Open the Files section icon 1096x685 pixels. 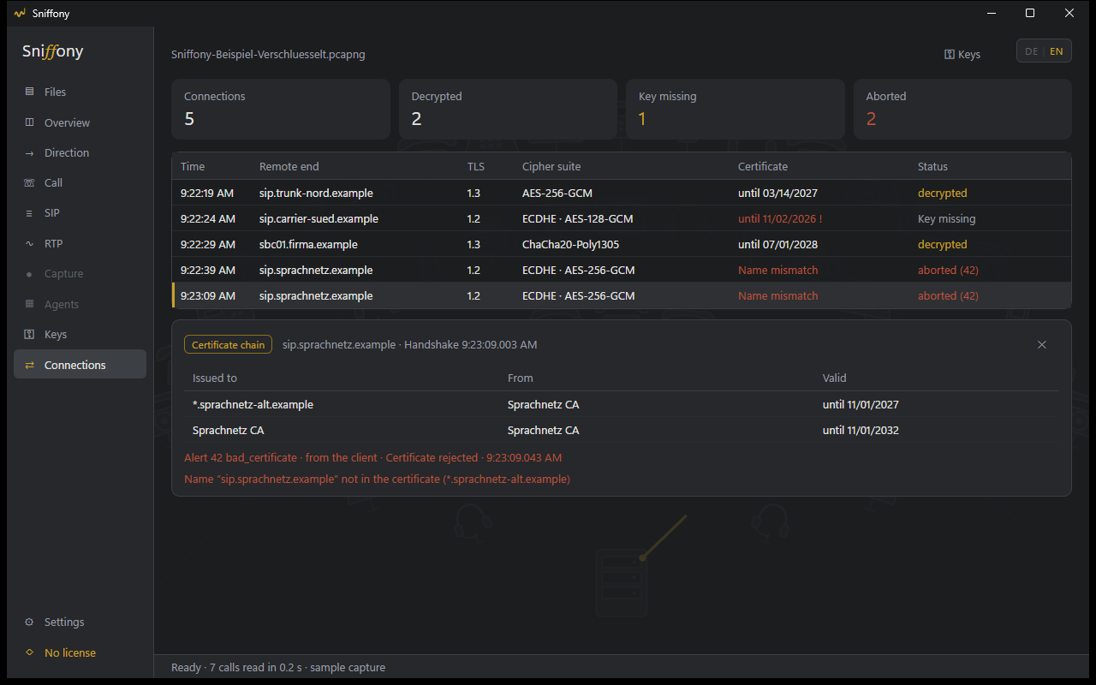[29, 92]
